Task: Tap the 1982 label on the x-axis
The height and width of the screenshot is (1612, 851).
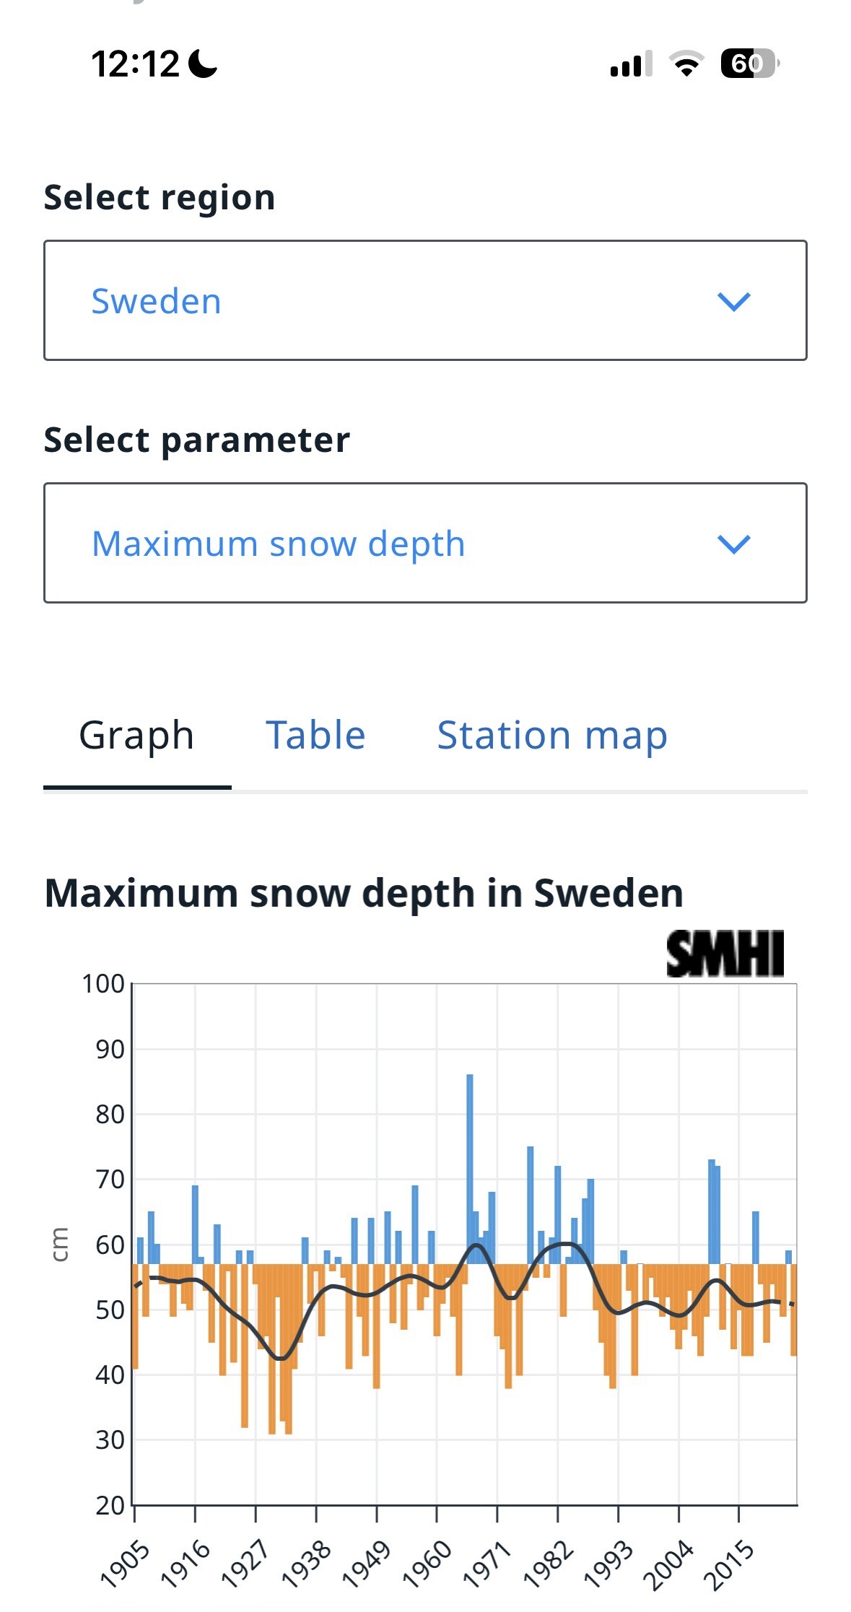Action: (x=549, y=1564)
